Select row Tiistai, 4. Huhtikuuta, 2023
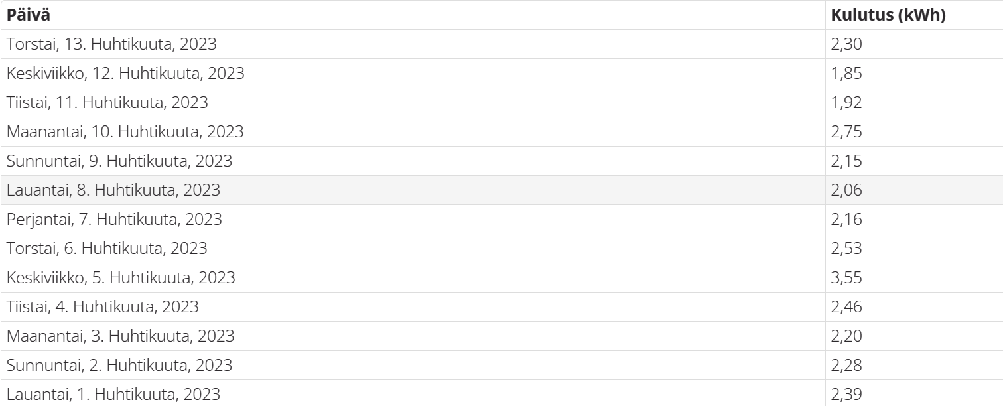The image size is (1003, 406). 501,307
